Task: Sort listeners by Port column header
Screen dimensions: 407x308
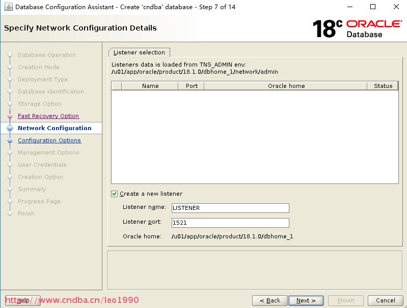Action: click(x=192, y=86)
